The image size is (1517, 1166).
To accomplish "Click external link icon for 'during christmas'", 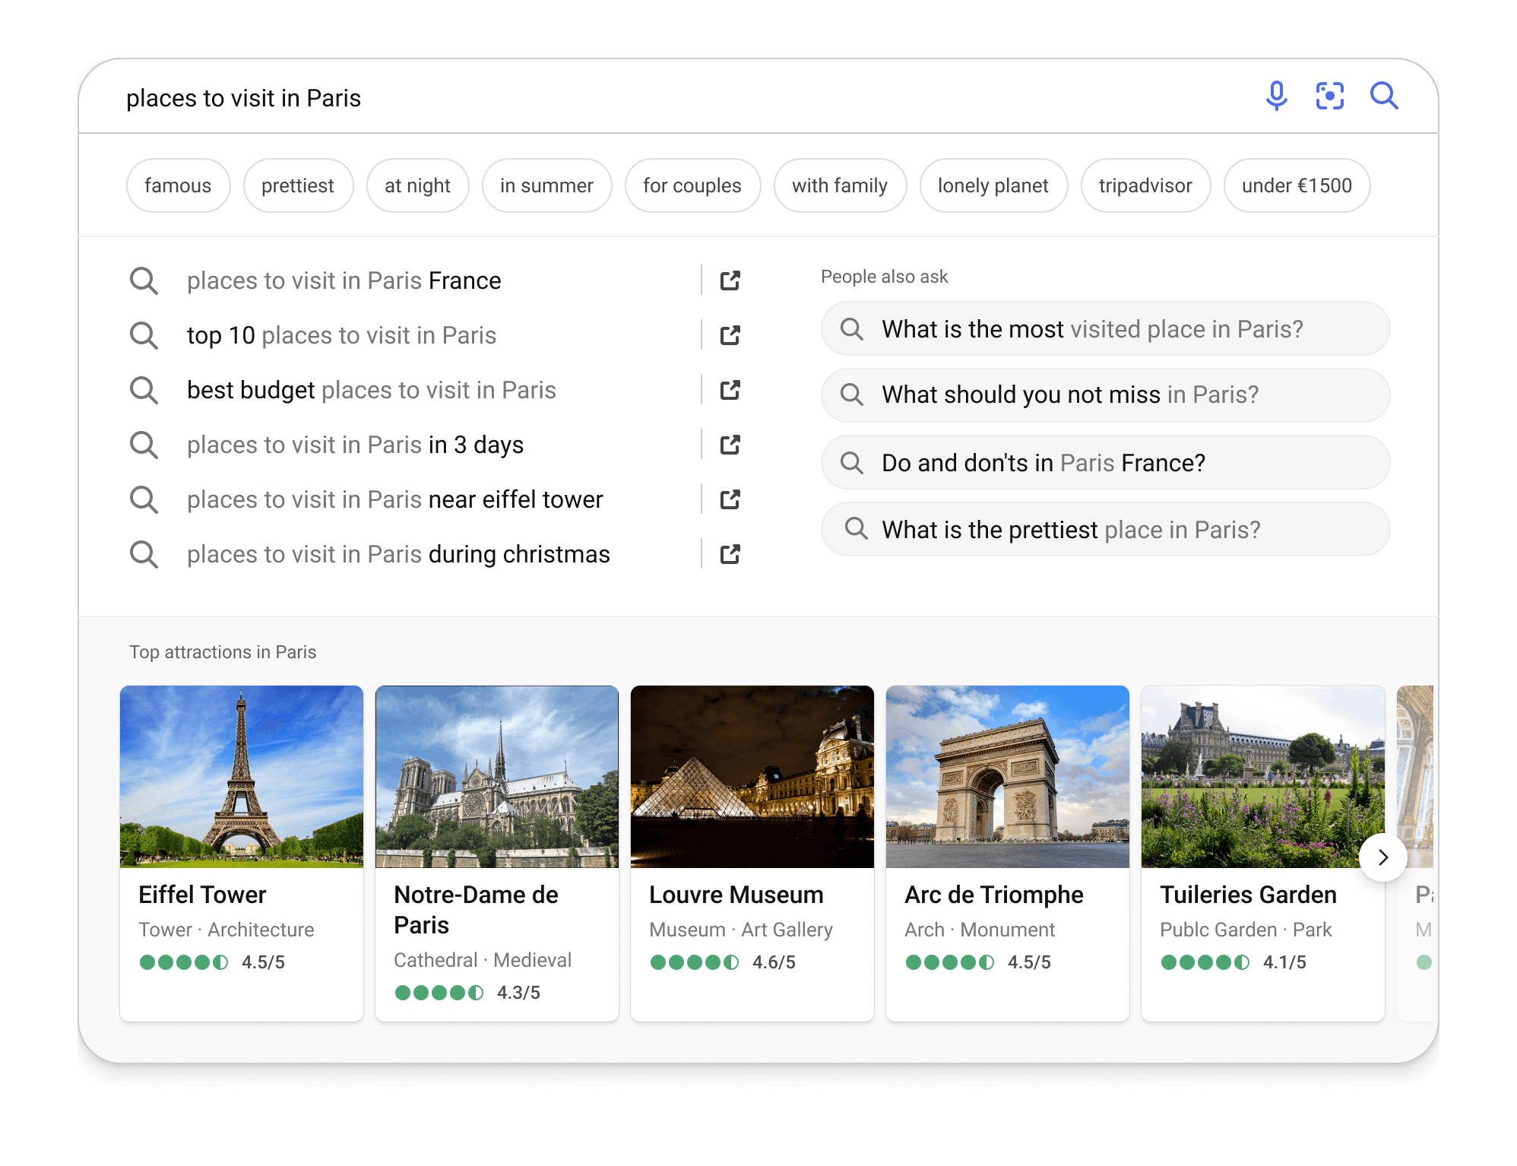I will pyautogui.click(x=730, y=554).
